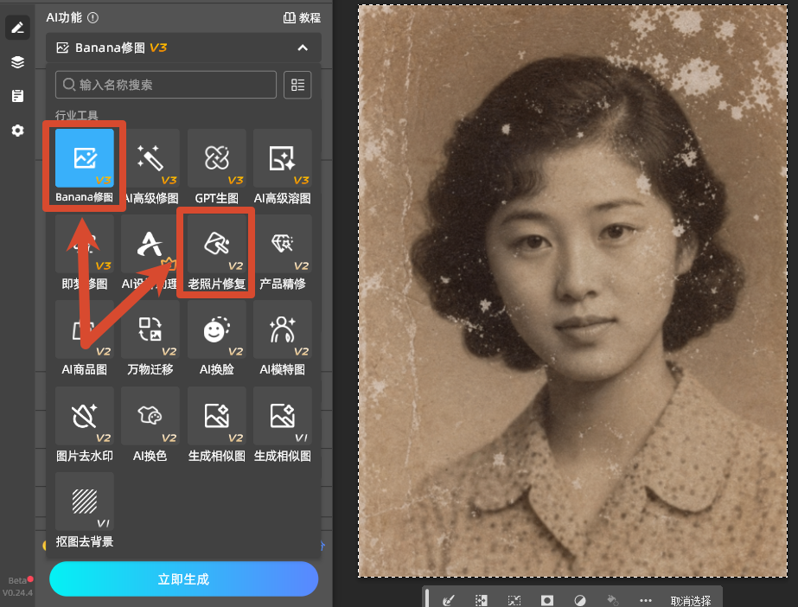Open the 教程 tutorial link
798x607 pixels.
302,18
